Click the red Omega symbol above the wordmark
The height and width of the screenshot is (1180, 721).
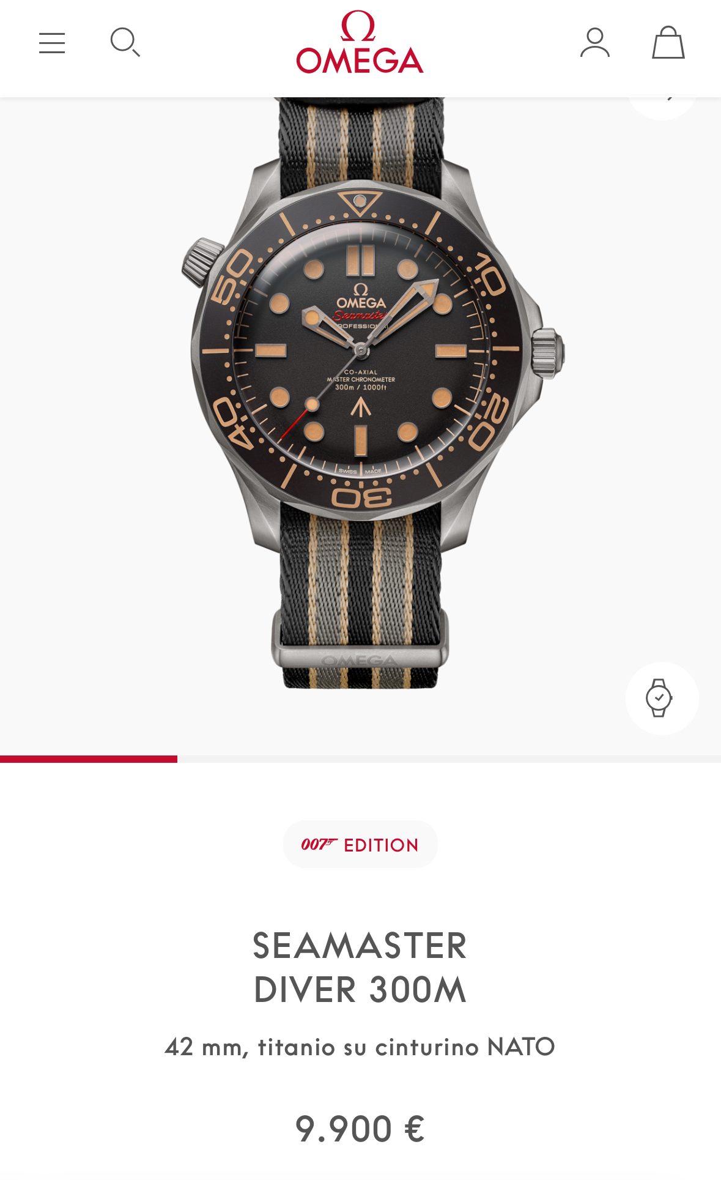pyautogui.click(x=358, y=26)
